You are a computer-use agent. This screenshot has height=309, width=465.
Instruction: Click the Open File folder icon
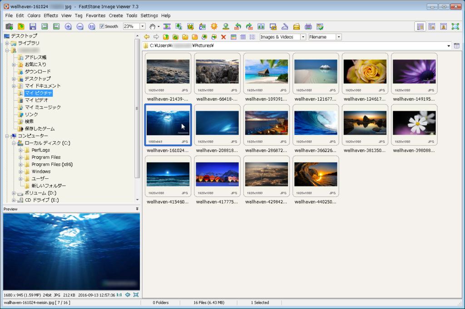[x=21, y=27]
